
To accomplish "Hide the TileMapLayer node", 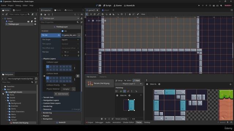I will click(35, 24).
